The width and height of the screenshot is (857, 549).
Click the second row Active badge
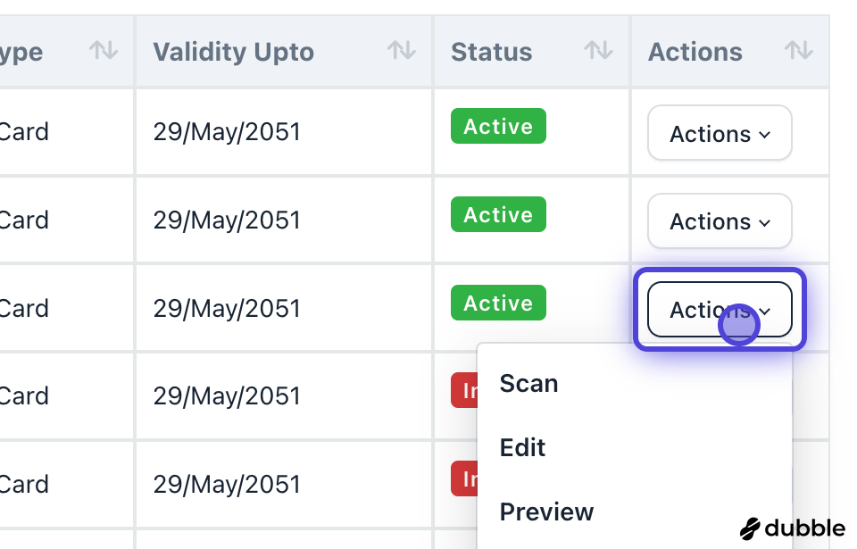point(498,215)
